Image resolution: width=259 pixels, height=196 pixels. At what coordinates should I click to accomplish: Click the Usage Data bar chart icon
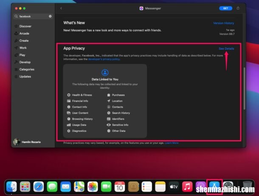69,125
